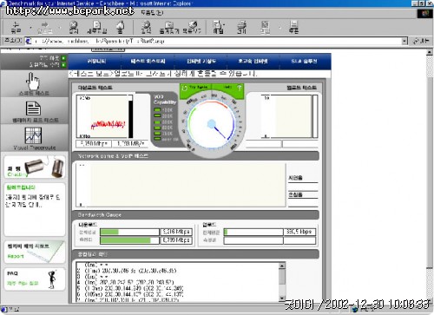This screenshot has height=315, width=434.
Task: Click the Try Again button above the gauge
Action: tap(195, 88)
